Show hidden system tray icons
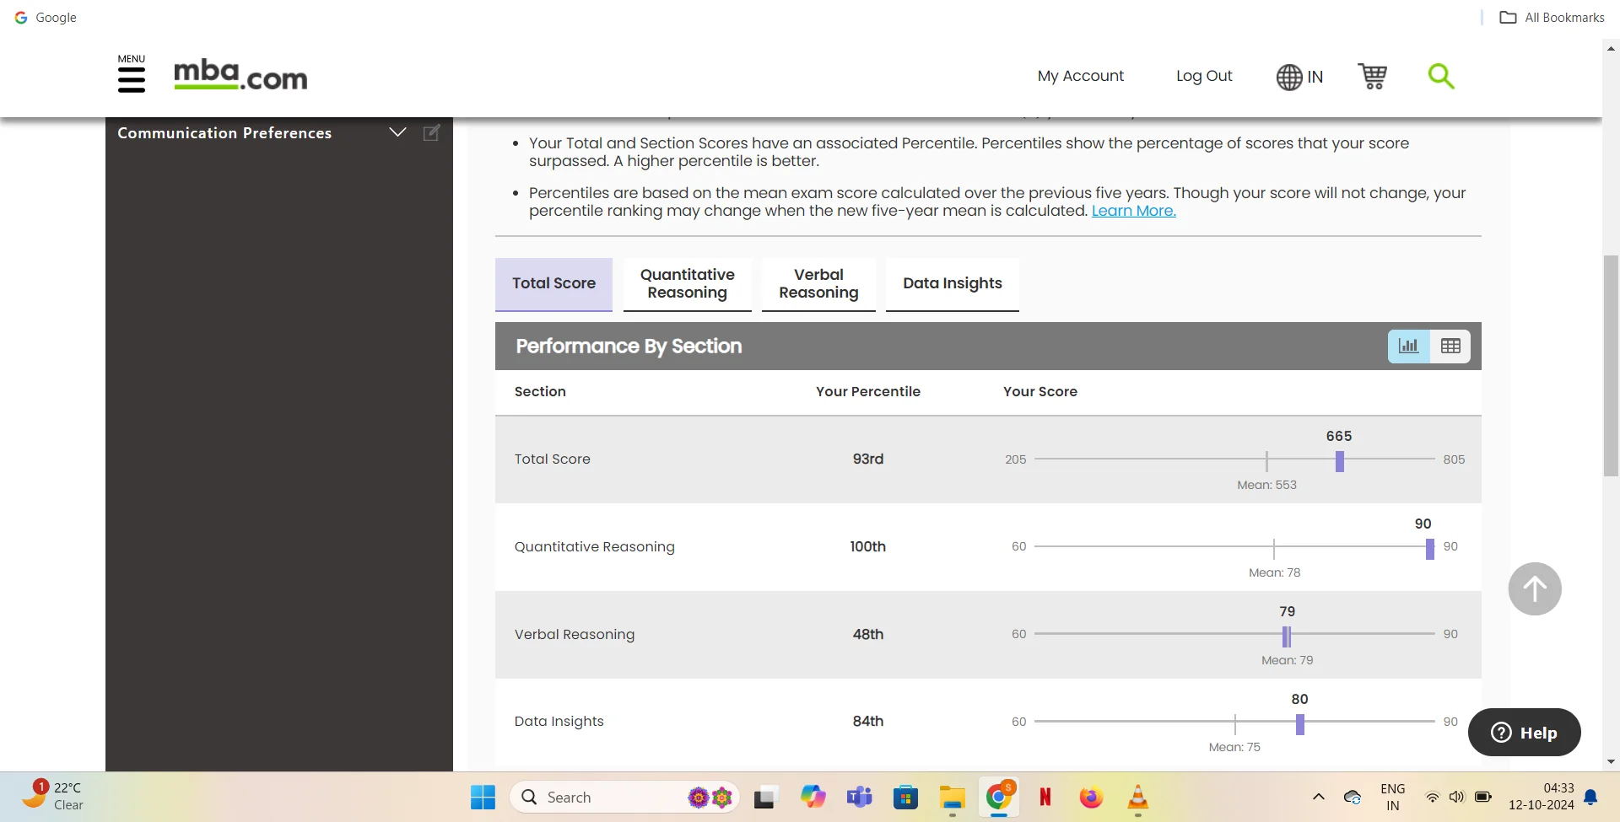 coord(1318,797)
